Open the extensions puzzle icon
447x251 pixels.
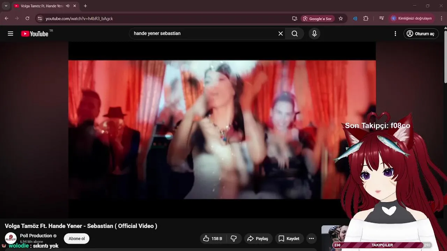coord(366,18)
